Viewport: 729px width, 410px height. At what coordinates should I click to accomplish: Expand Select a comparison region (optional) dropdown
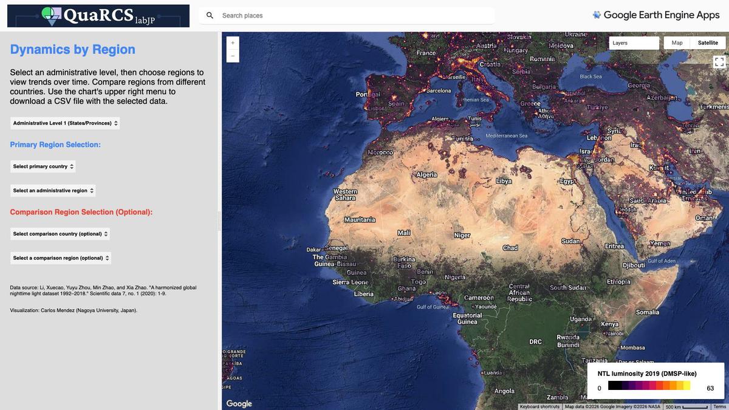coord(61,258)
